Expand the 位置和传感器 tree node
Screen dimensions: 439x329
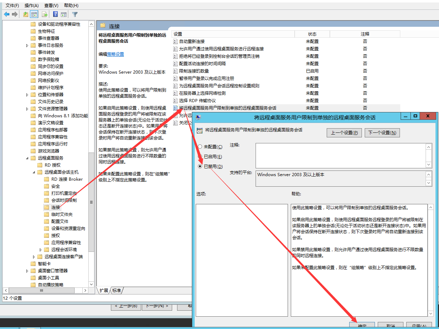[27, 95]
